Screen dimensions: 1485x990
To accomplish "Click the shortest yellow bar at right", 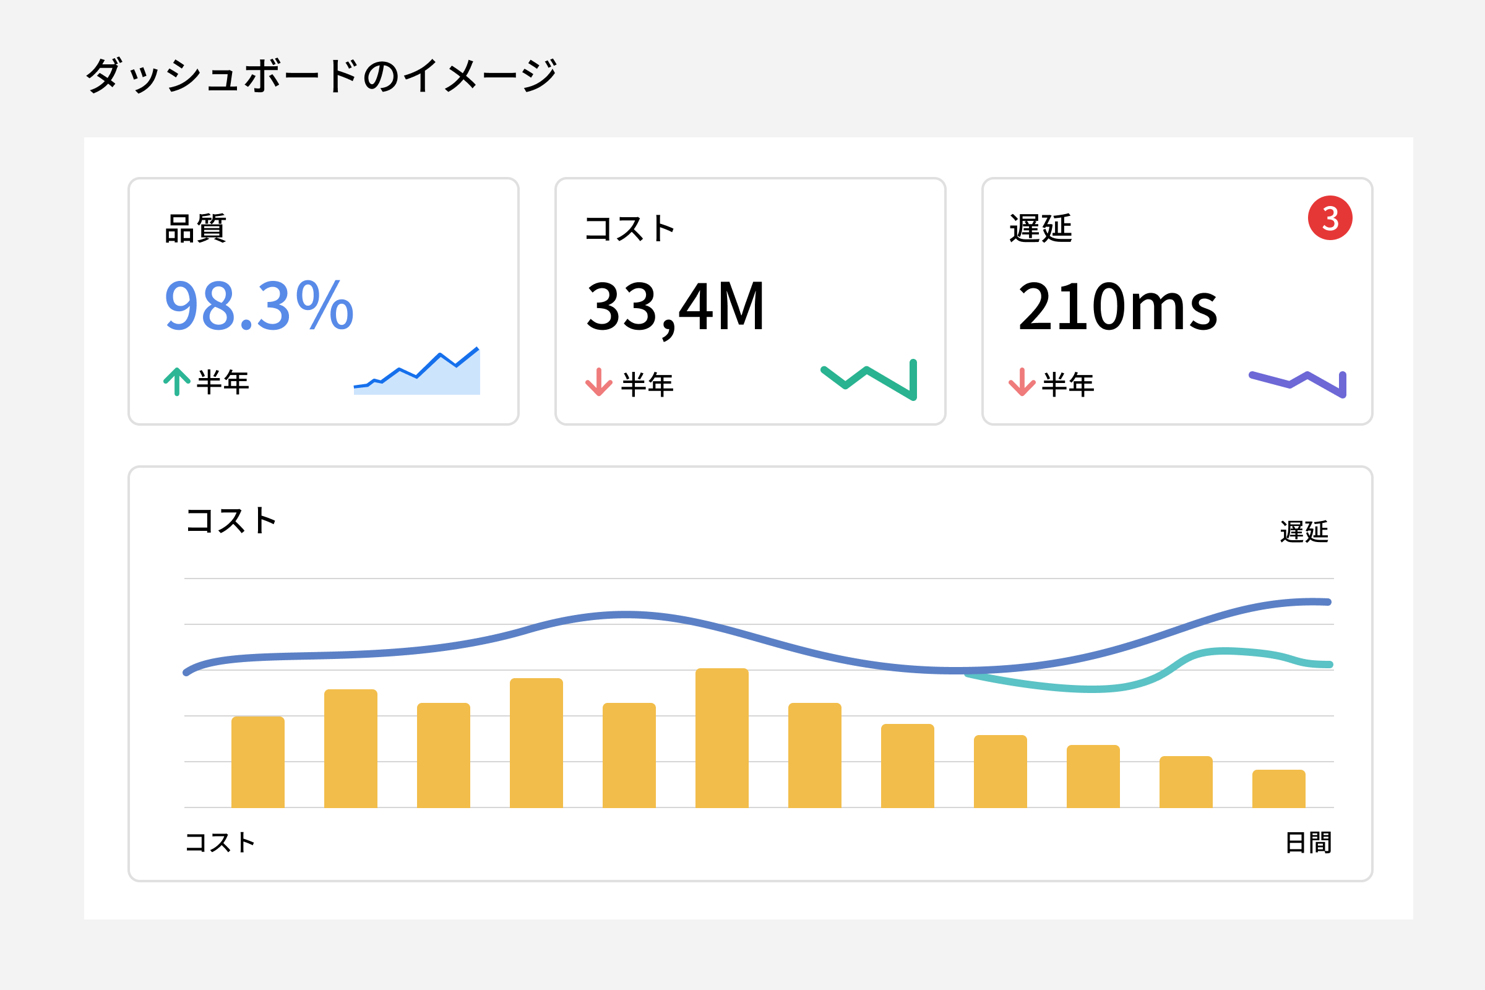I will coord(1278,788).
